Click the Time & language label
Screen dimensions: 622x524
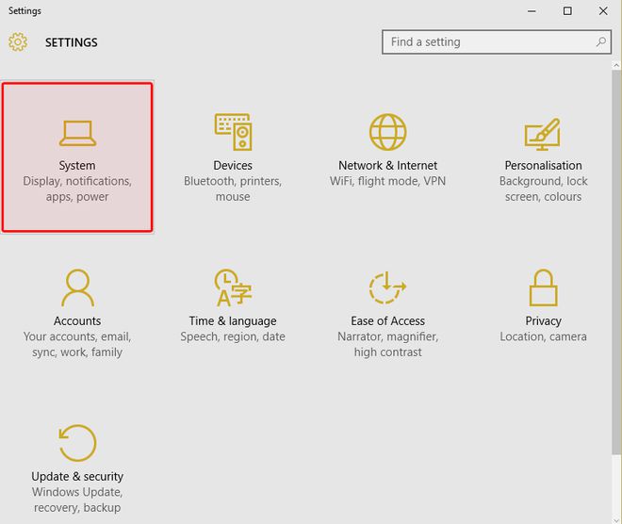point(233,321)
